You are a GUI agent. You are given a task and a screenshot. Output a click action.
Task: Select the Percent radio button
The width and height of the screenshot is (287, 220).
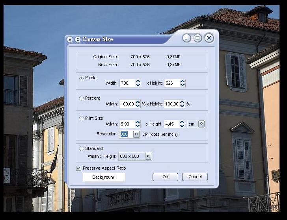82,98
